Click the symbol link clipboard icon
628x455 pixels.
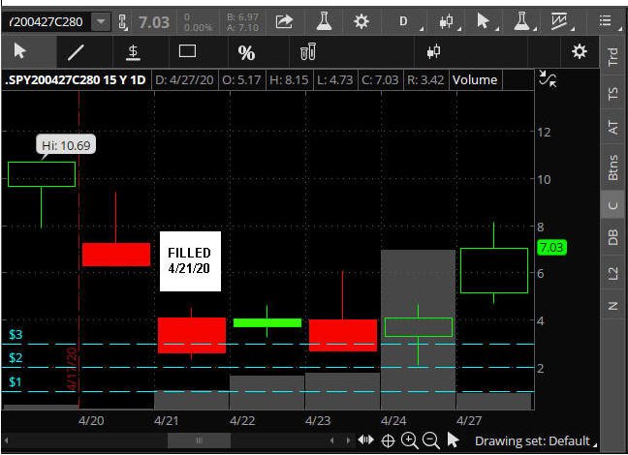coord(123,21)
